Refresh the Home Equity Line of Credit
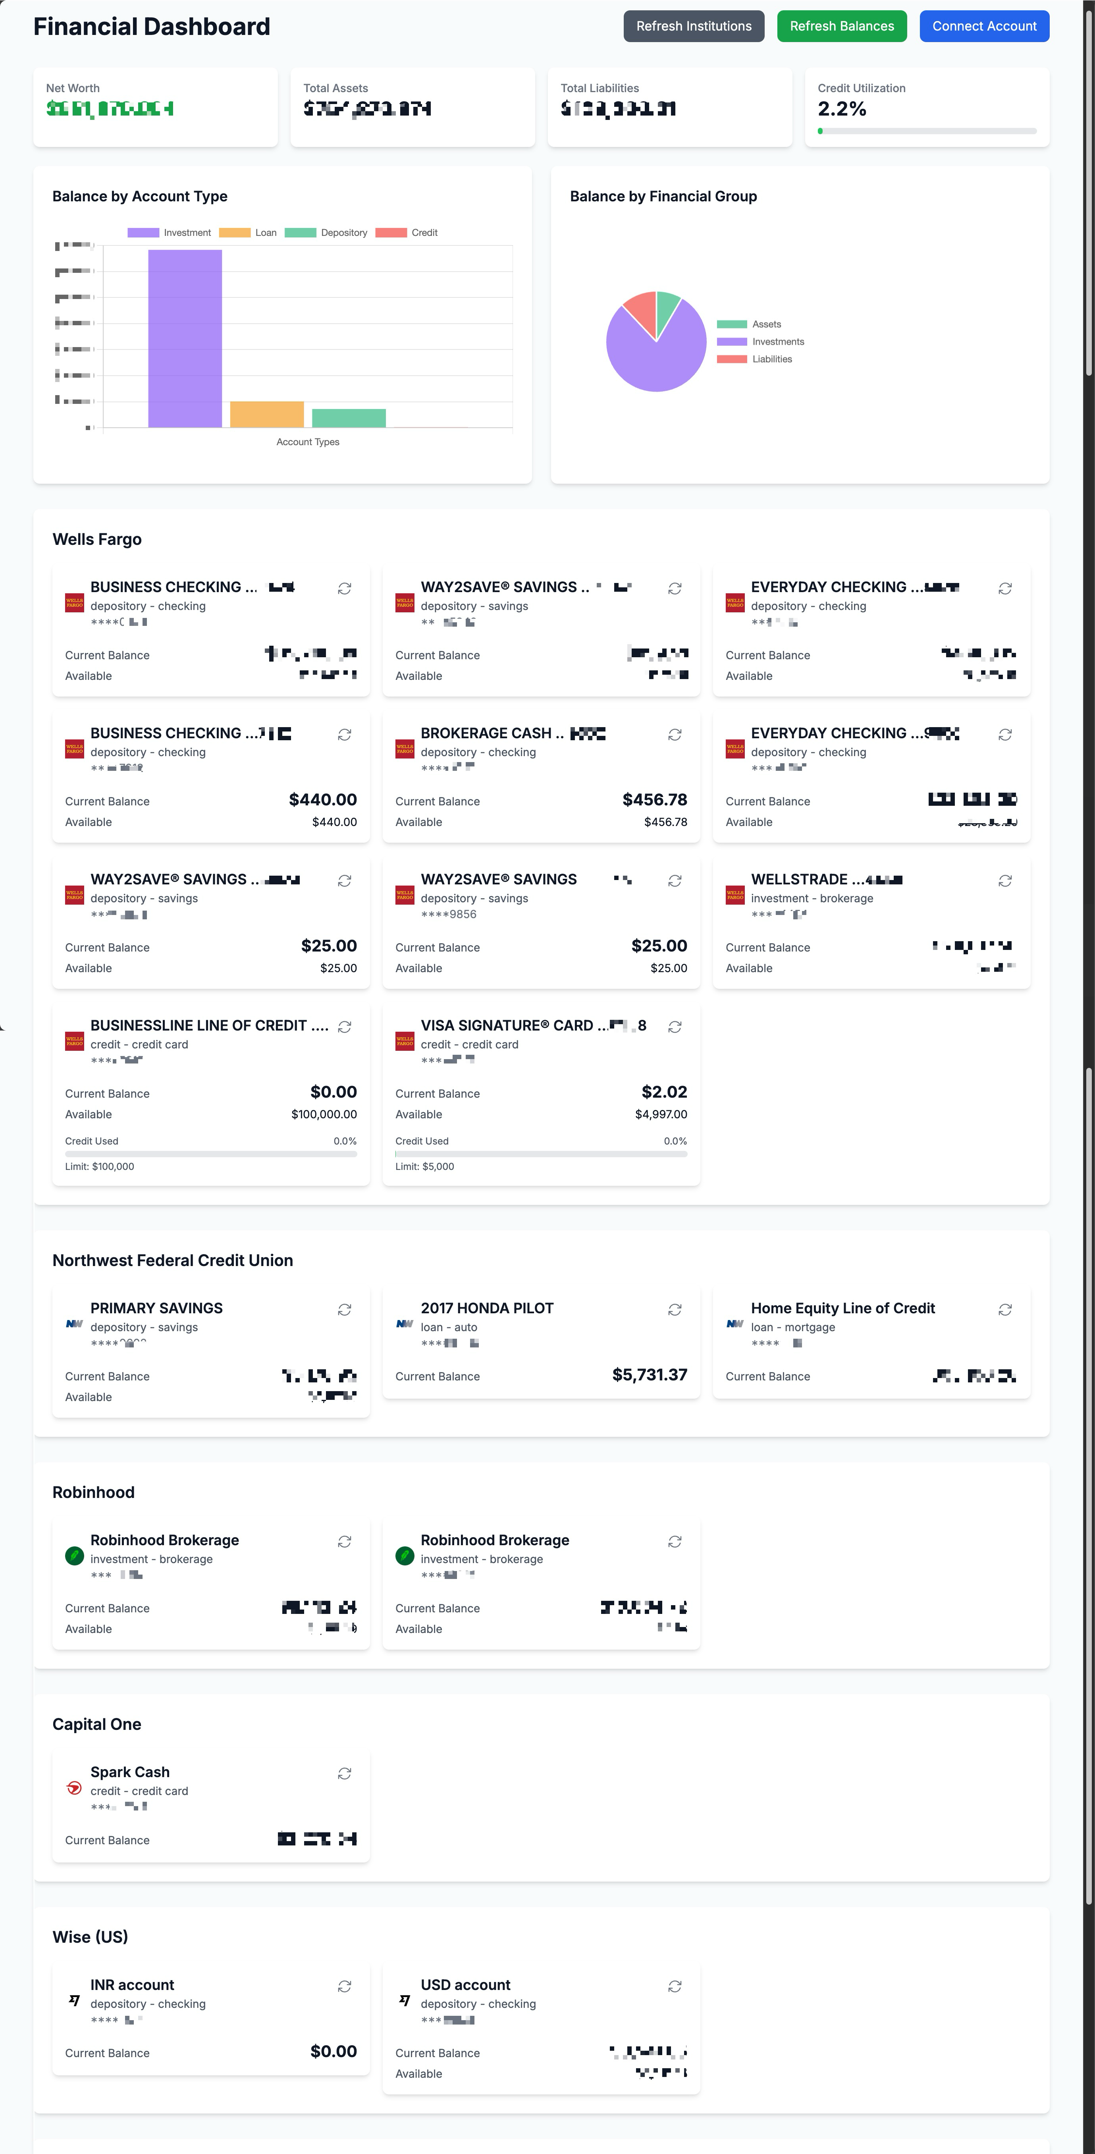 pyautogui.click(x=1004, y=1309)
